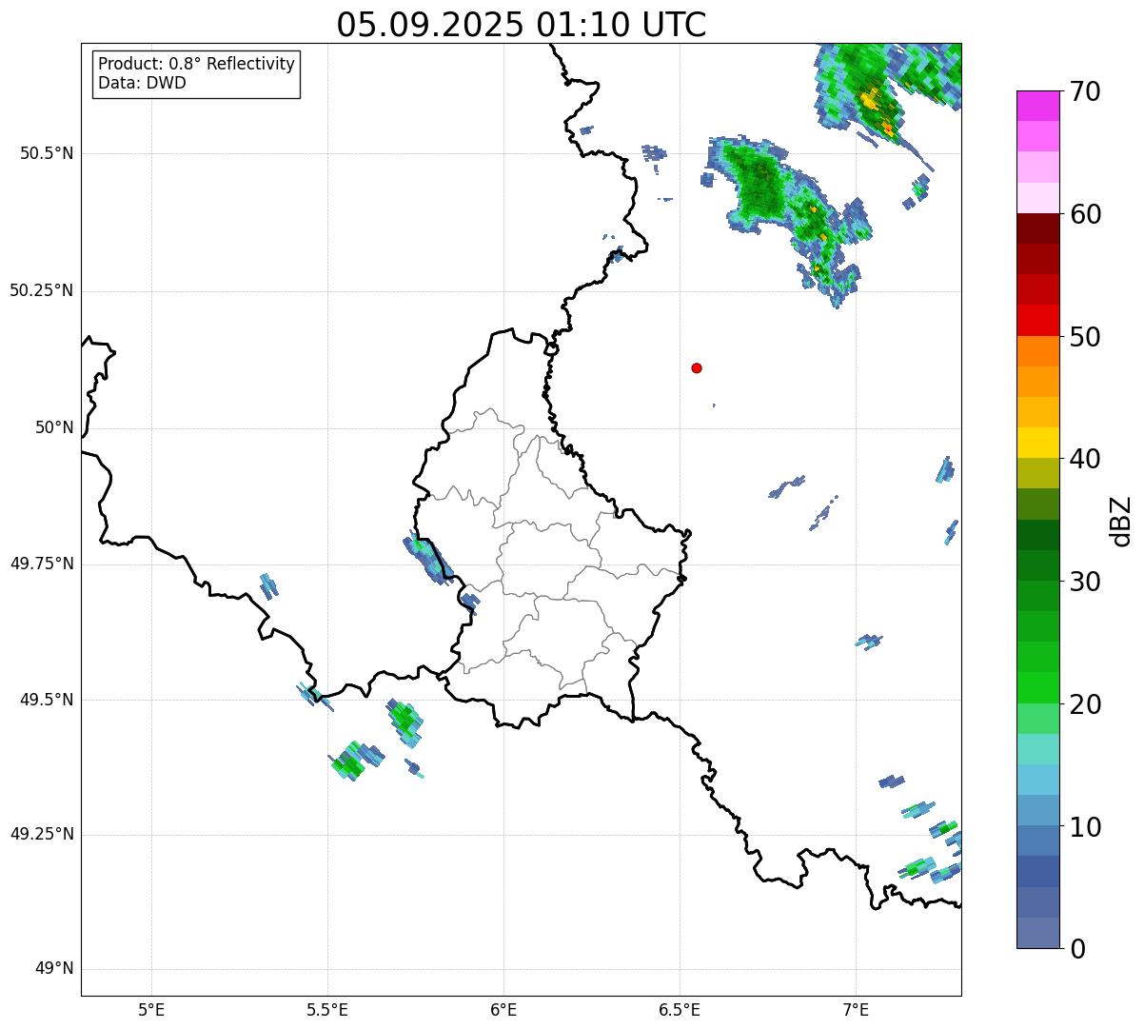Image resolution: width=1144 pixels, height=1029 pixels.
Task: Click the 5°E longitude tick label
Action: tap(151, 1009)
